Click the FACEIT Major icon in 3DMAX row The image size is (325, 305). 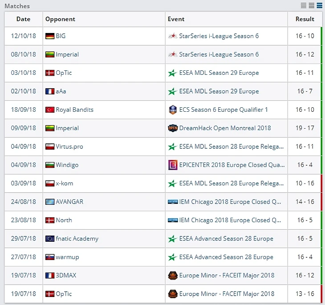pyautogui.click(x=172, y=275)
